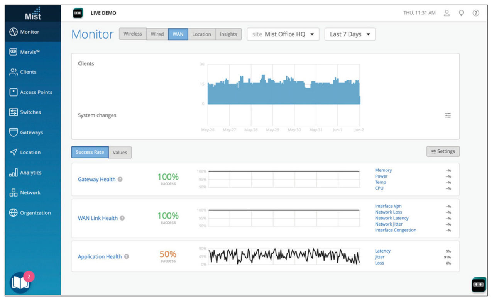Open the Organization globe icon
The width and height of the screenshot is (494, 302).
click(14, 213)
